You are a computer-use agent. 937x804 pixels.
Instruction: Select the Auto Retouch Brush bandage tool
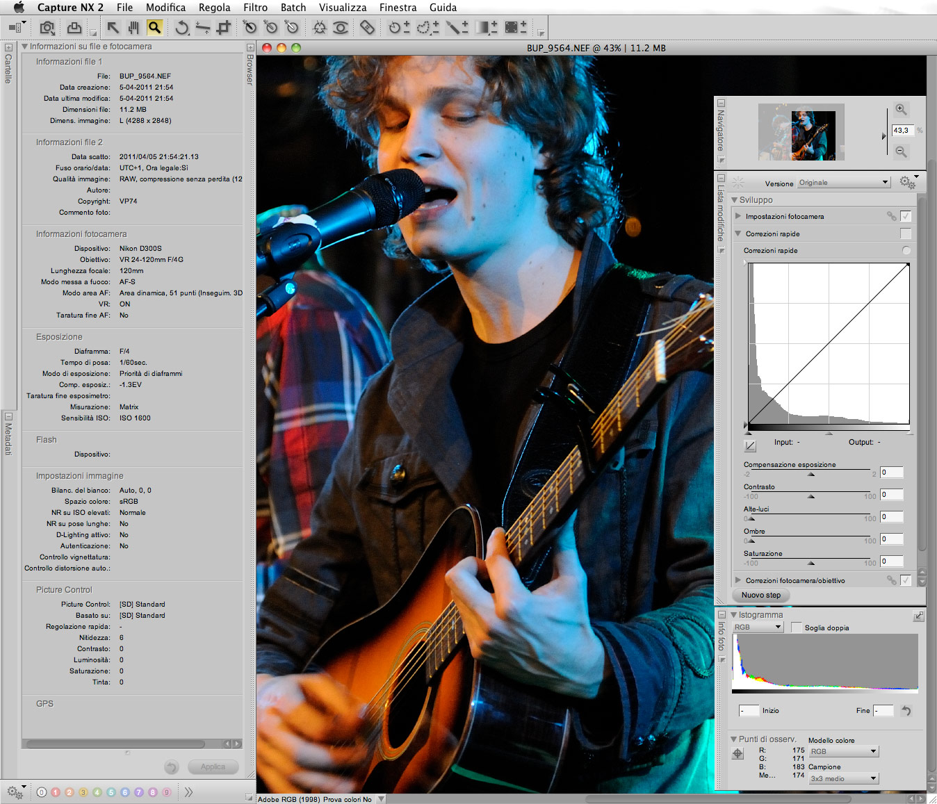[x=367, y=27]
